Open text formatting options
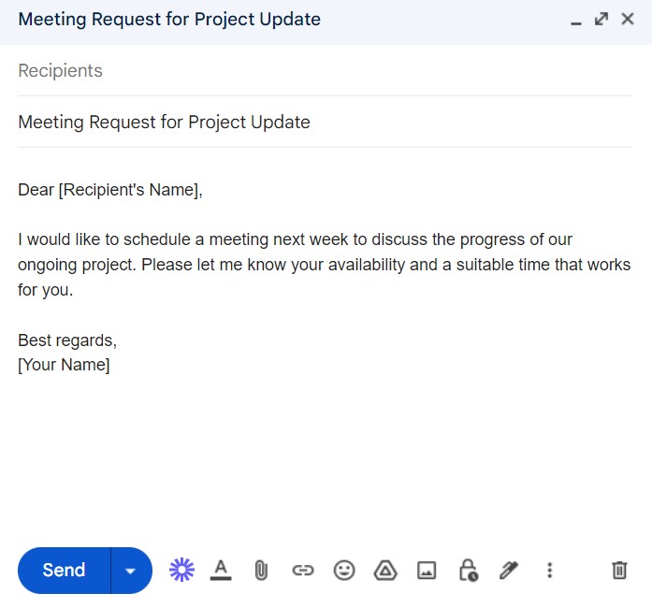652x608 pixels. (221, 570)
